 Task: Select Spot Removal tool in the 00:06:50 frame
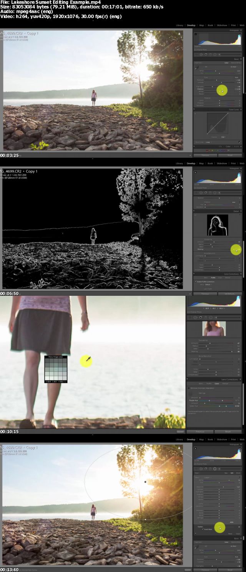(x=201, y=193)
